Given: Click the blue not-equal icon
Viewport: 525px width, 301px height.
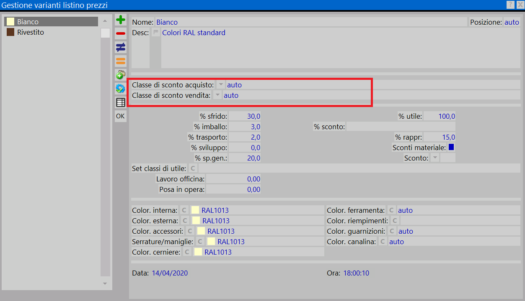Looking at the screenshot, I should click(x=120, y=47).
